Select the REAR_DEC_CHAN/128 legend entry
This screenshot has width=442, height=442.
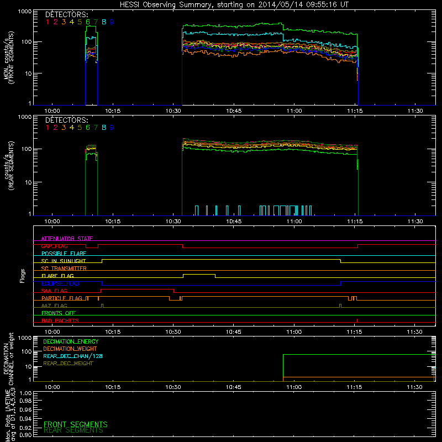(73, 356)
